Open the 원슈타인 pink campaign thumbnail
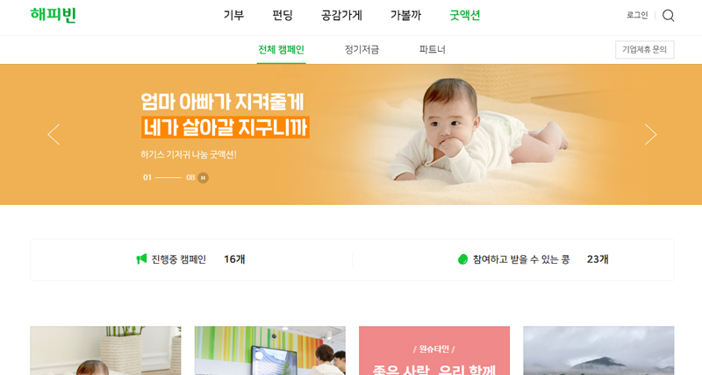702x375 pixels. 434,350
